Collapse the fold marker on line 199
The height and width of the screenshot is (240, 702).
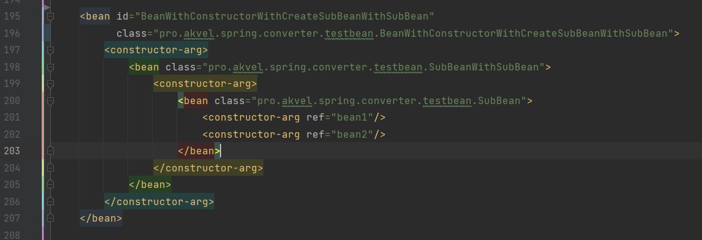50,84
